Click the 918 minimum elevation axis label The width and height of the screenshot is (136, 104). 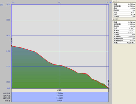pyautogui.click(x=9, y=88)
